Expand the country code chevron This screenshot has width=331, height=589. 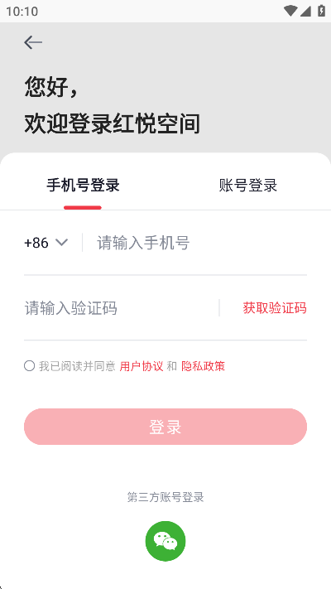61,242
